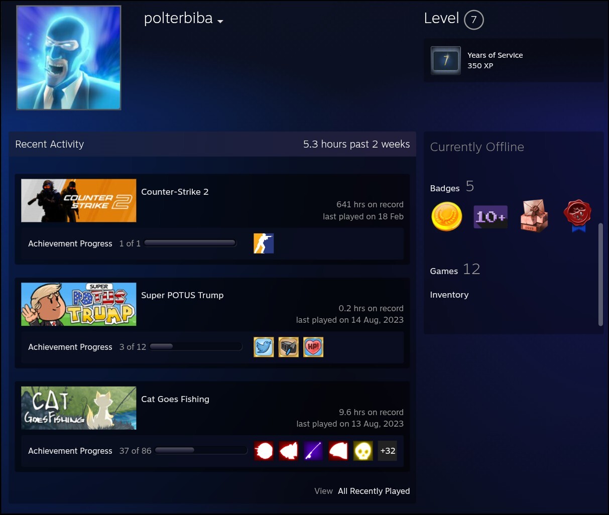Screen dimensions: 609x515
Task: Open the Super POTUS Trump title link
Action: 182,295
